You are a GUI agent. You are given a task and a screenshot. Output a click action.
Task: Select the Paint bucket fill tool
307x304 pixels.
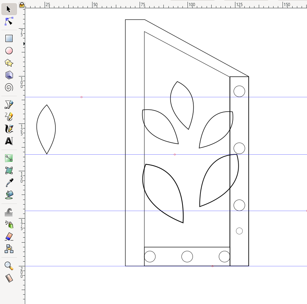click(x=9, y=194)
